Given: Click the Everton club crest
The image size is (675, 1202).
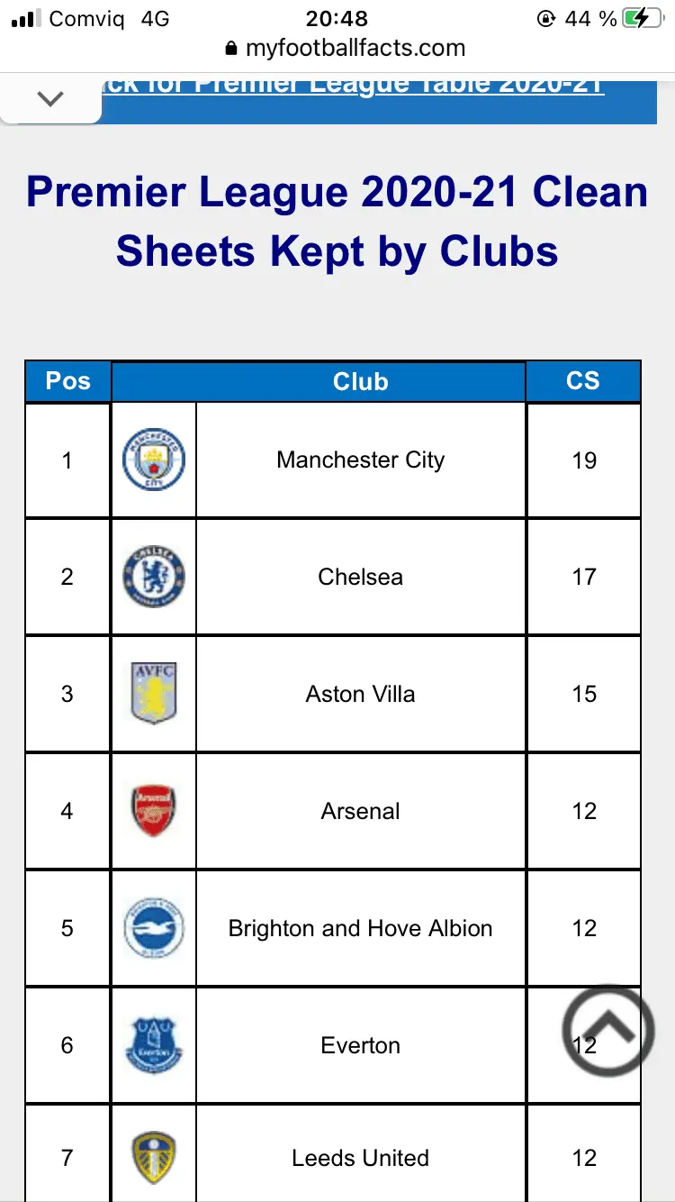Looking at the screenshot, I should tap(154, 1045).
